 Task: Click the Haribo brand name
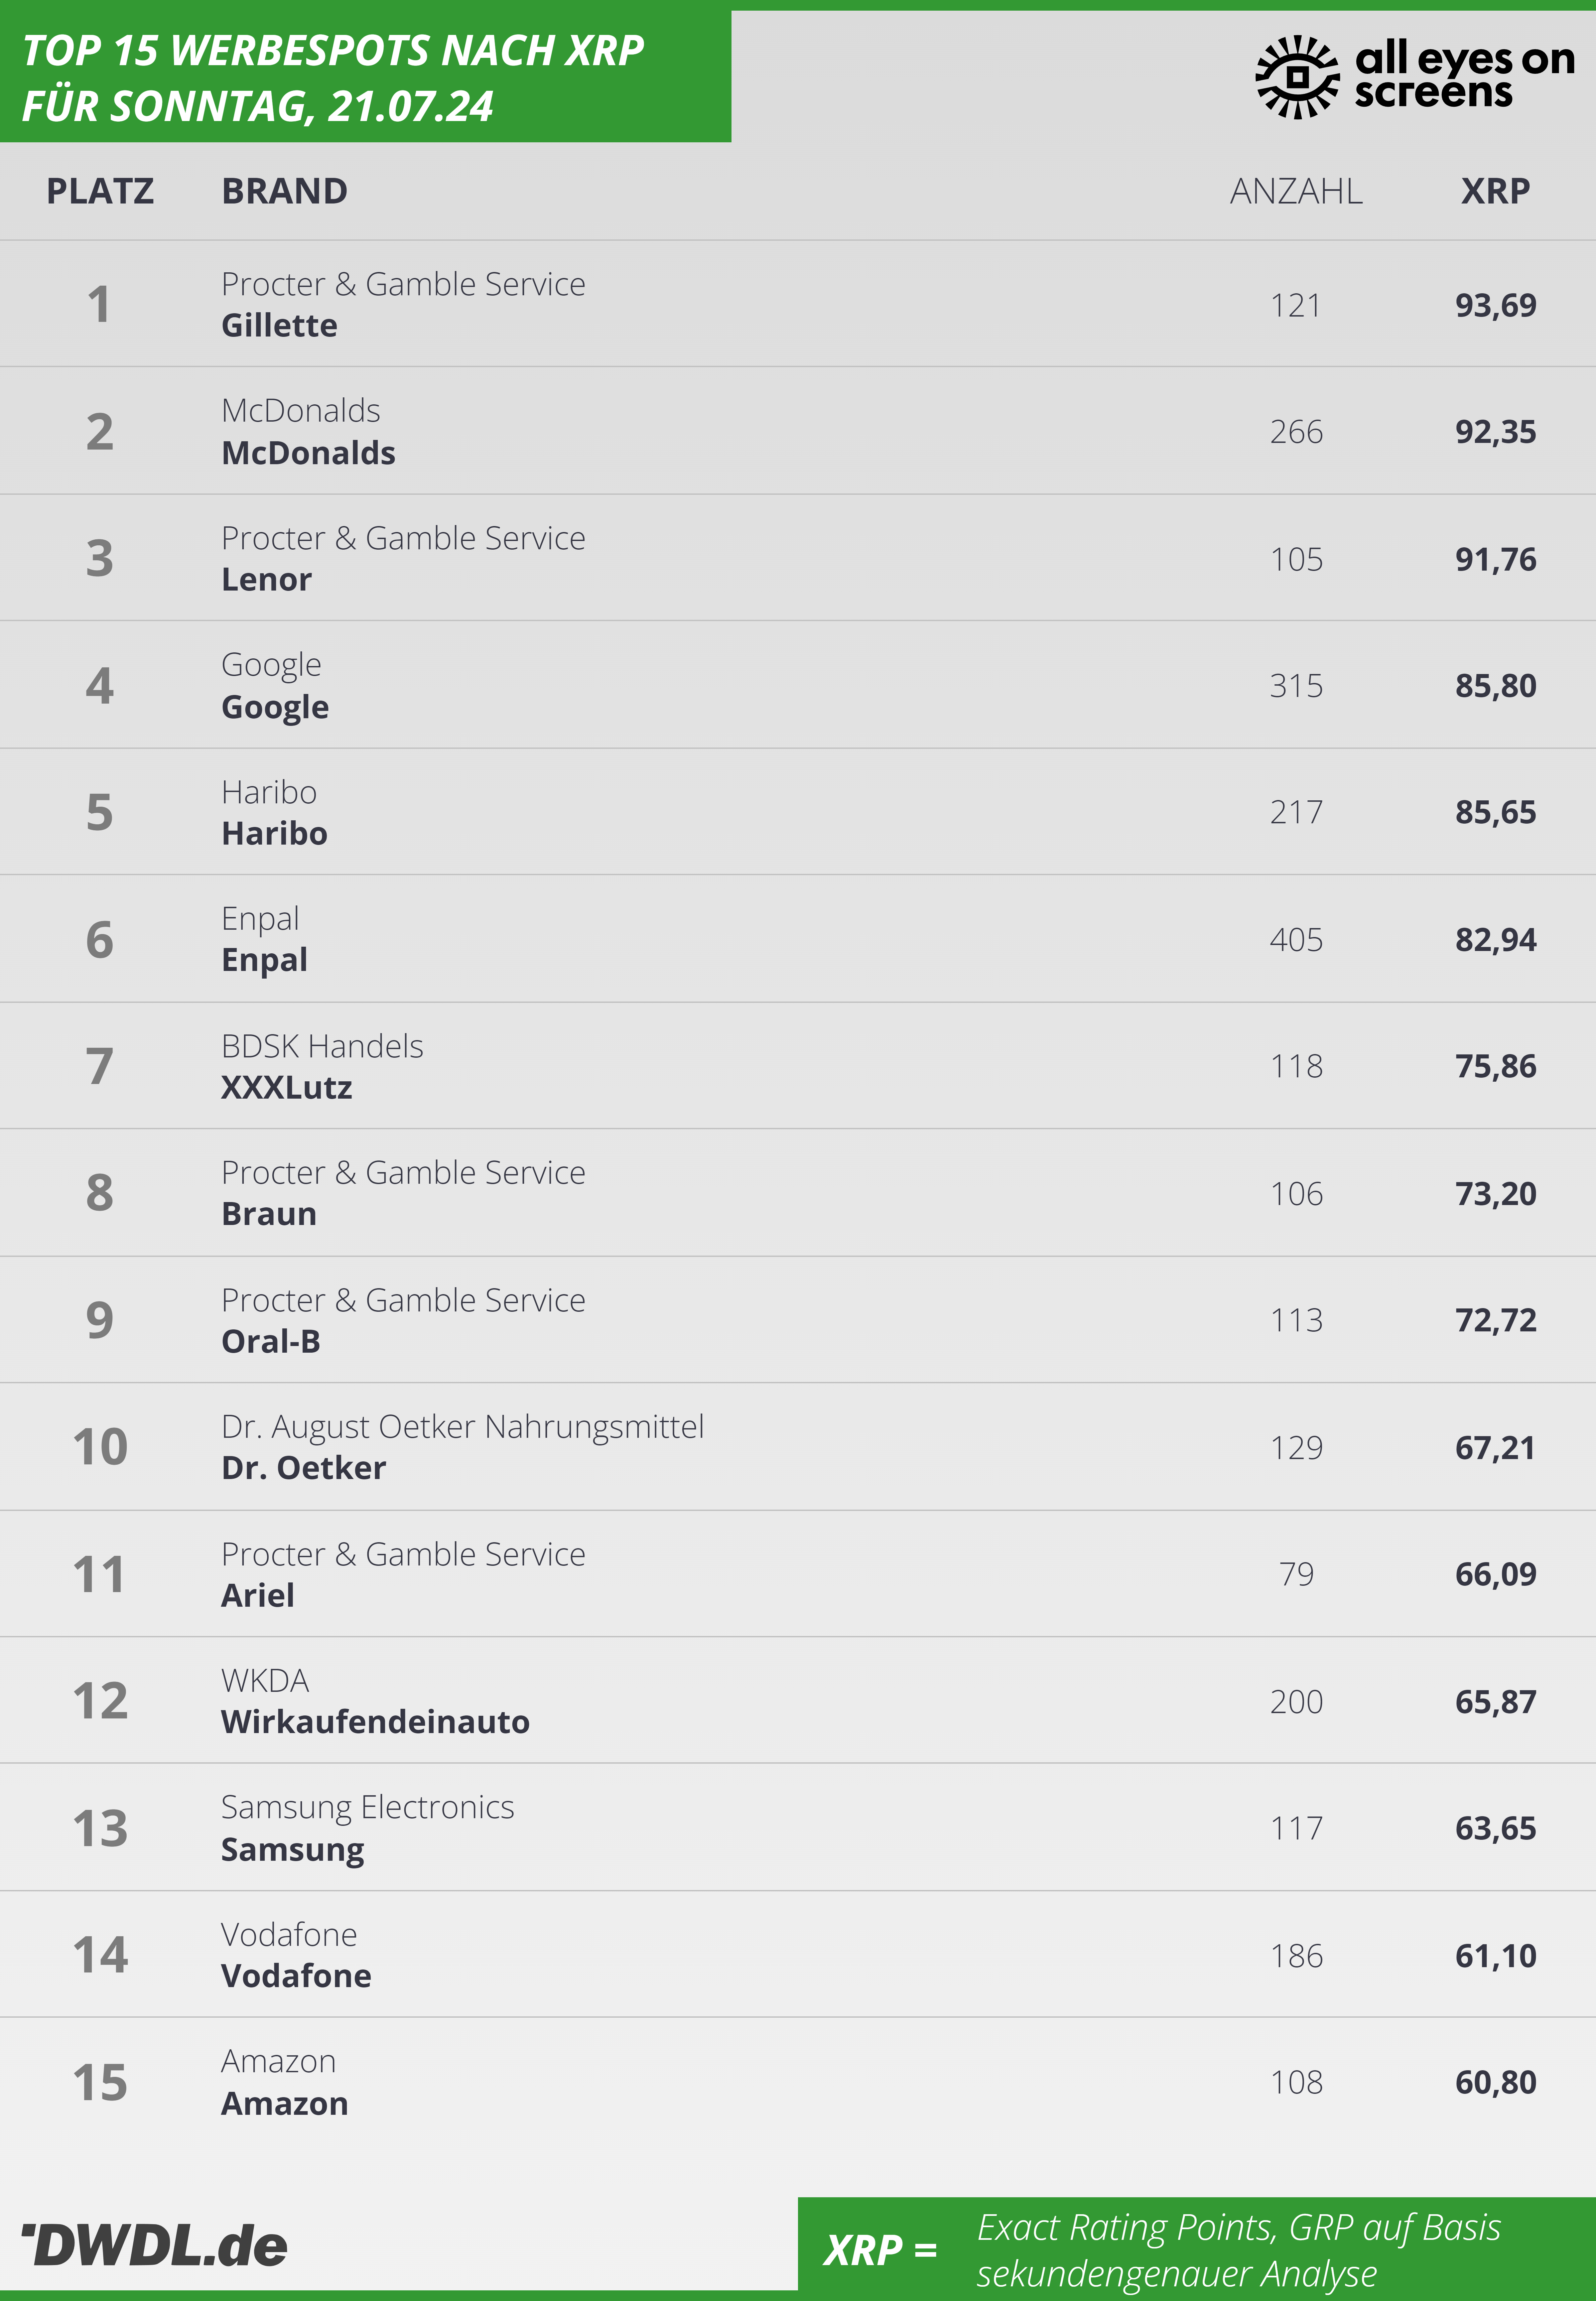tap(274, 834)
